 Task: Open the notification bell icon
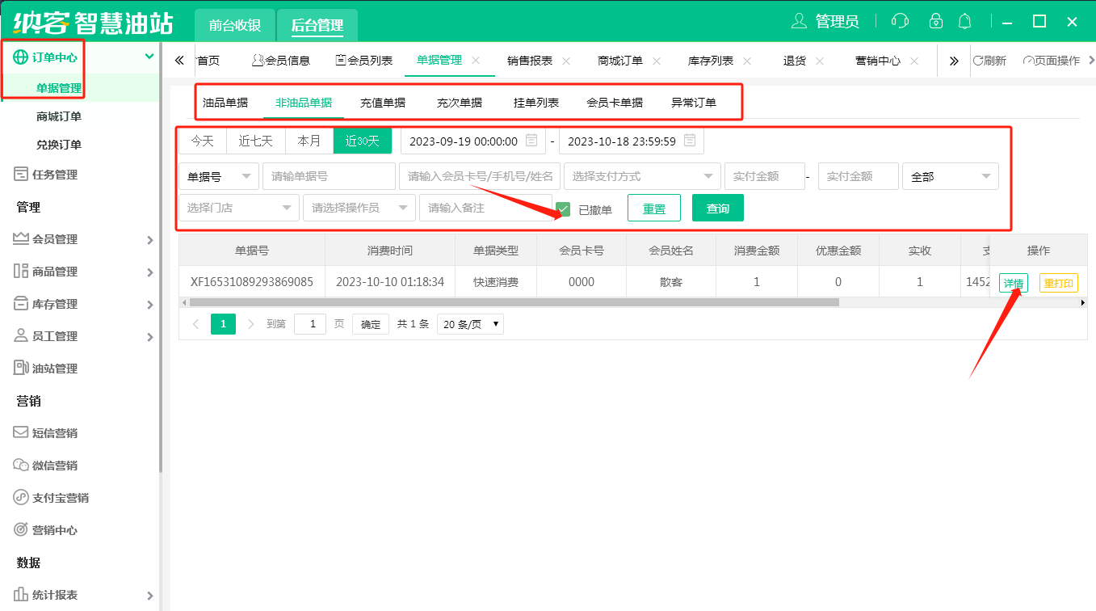[x=964, y=21]
